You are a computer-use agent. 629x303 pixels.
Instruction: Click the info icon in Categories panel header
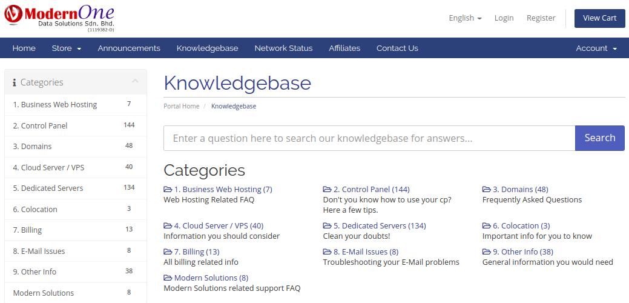coord(15,82)
